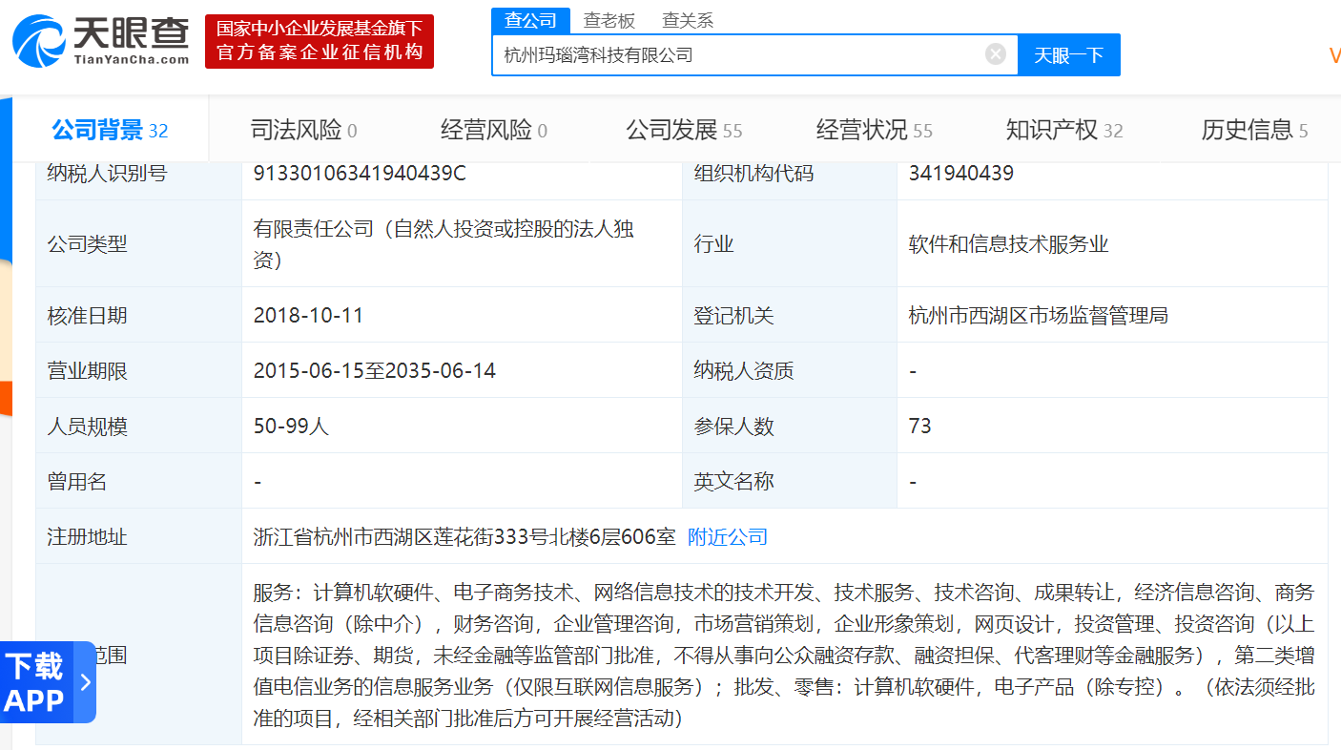Select the 查公司 search tab
Image resolution: width=1341 pixels, height=750 pixels.
tap(530, 20)
